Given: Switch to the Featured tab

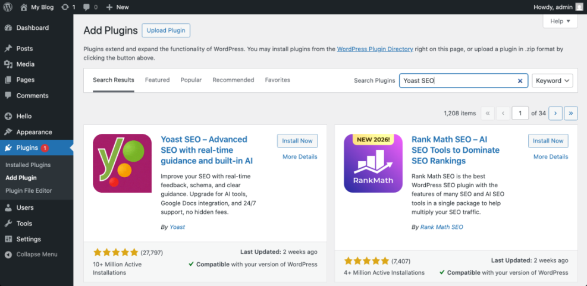Looking at the screenshot, I should coord(157,80).
